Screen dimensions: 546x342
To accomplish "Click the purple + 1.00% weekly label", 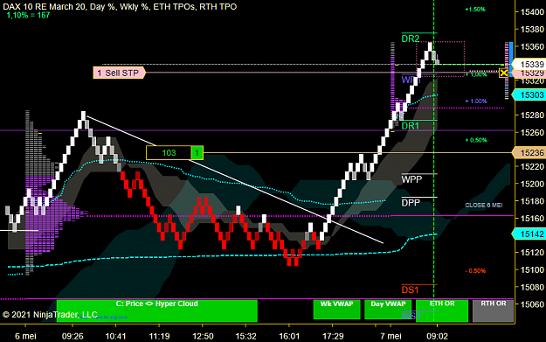I will (x=476, y=101).
